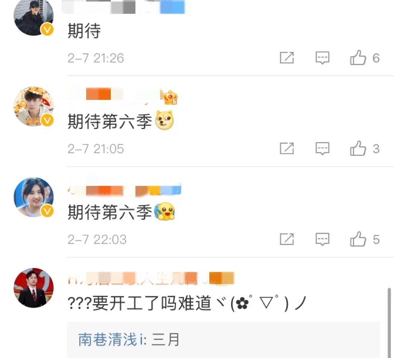Like the comment posted at 21:26
The width and height of the screenshot is (394, 358).
coord(358,58)
